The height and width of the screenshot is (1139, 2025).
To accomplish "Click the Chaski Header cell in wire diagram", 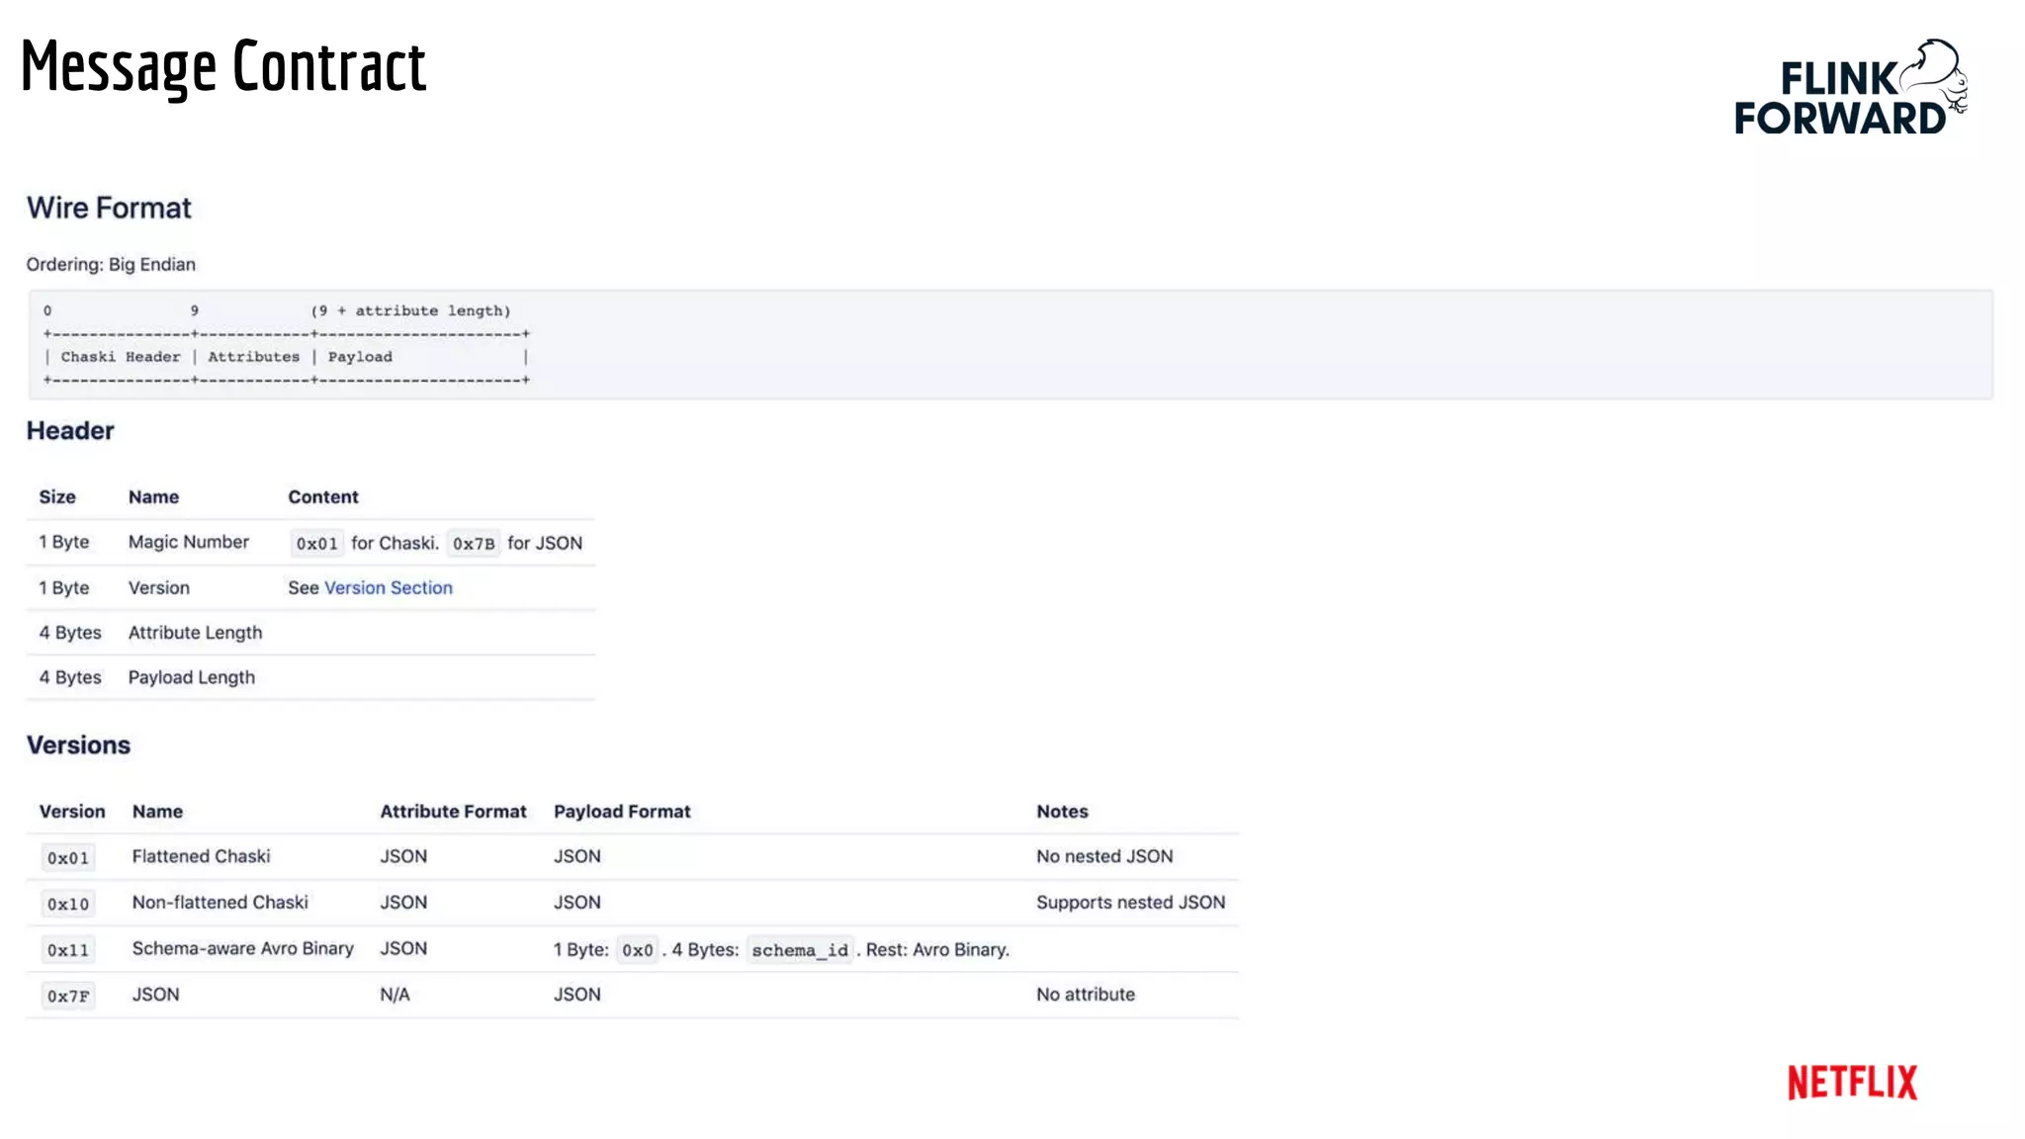I will [121, 357].
